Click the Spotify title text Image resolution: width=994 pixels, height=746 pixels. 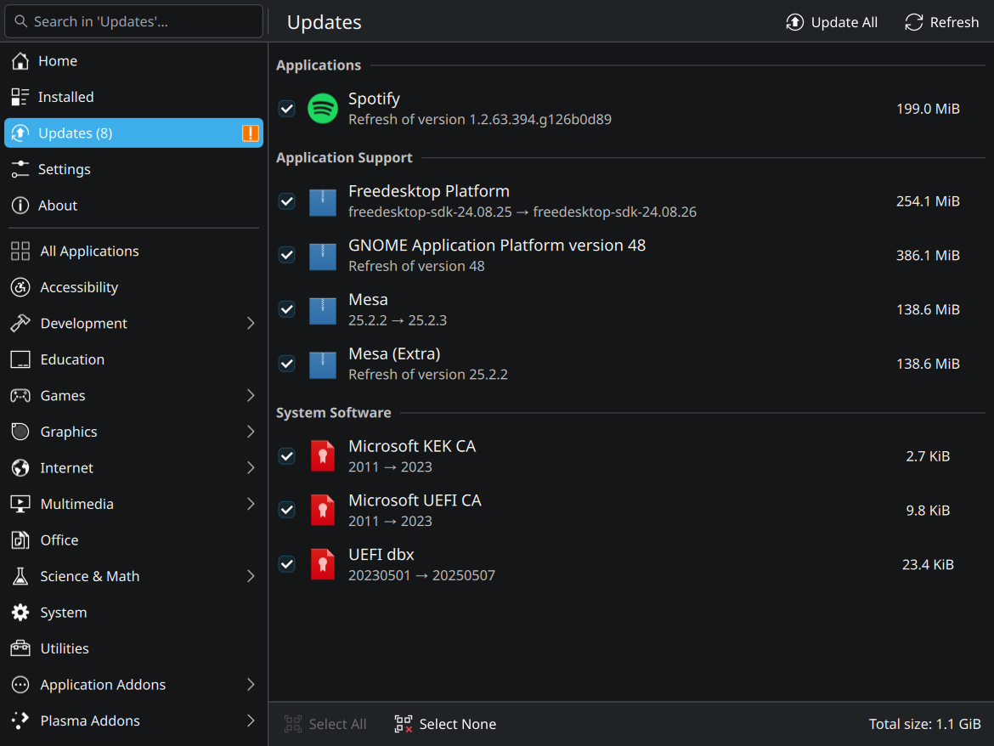[374, 99]
